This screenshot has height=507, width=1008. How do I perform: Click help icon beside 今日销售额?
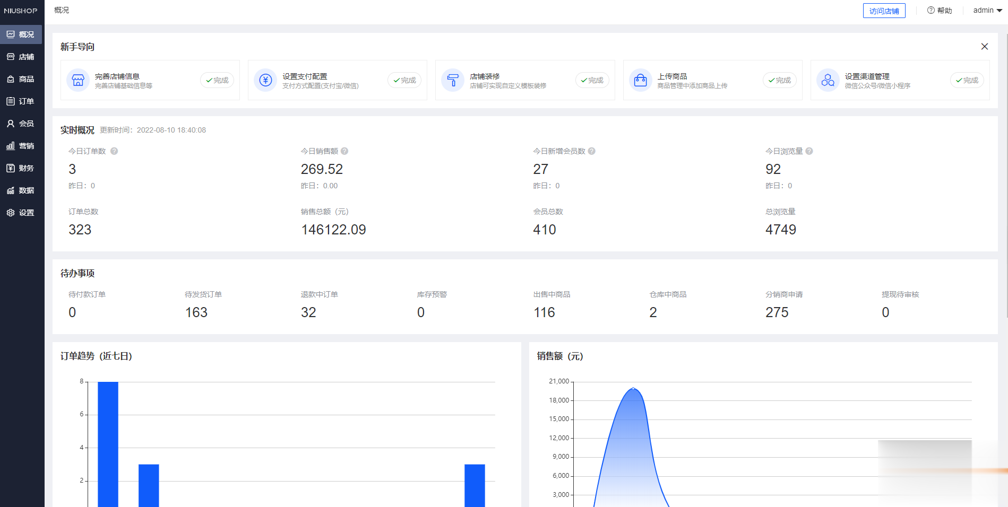344,151
